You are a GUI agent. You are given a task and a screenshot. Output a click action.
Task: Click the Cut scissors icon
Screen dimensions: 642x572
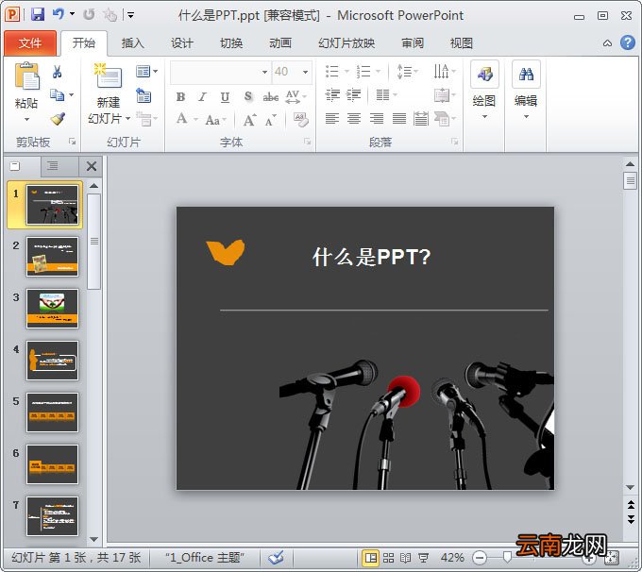pos(58,72)
